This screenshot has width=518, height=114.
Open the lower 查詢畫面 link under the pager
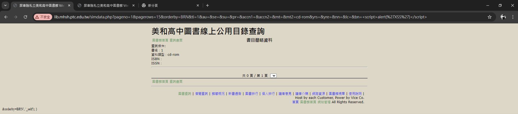[x=176, y=82]
